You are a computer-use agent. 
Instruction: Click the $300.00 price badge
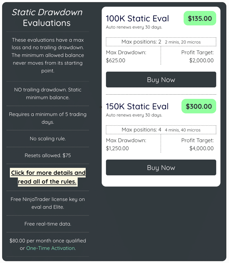coord(199,106)
